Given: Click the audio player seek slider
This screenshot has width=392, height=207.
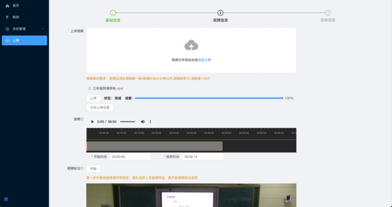Looking at the screenshot, I should pyautogui.click(x=128, y=121).
